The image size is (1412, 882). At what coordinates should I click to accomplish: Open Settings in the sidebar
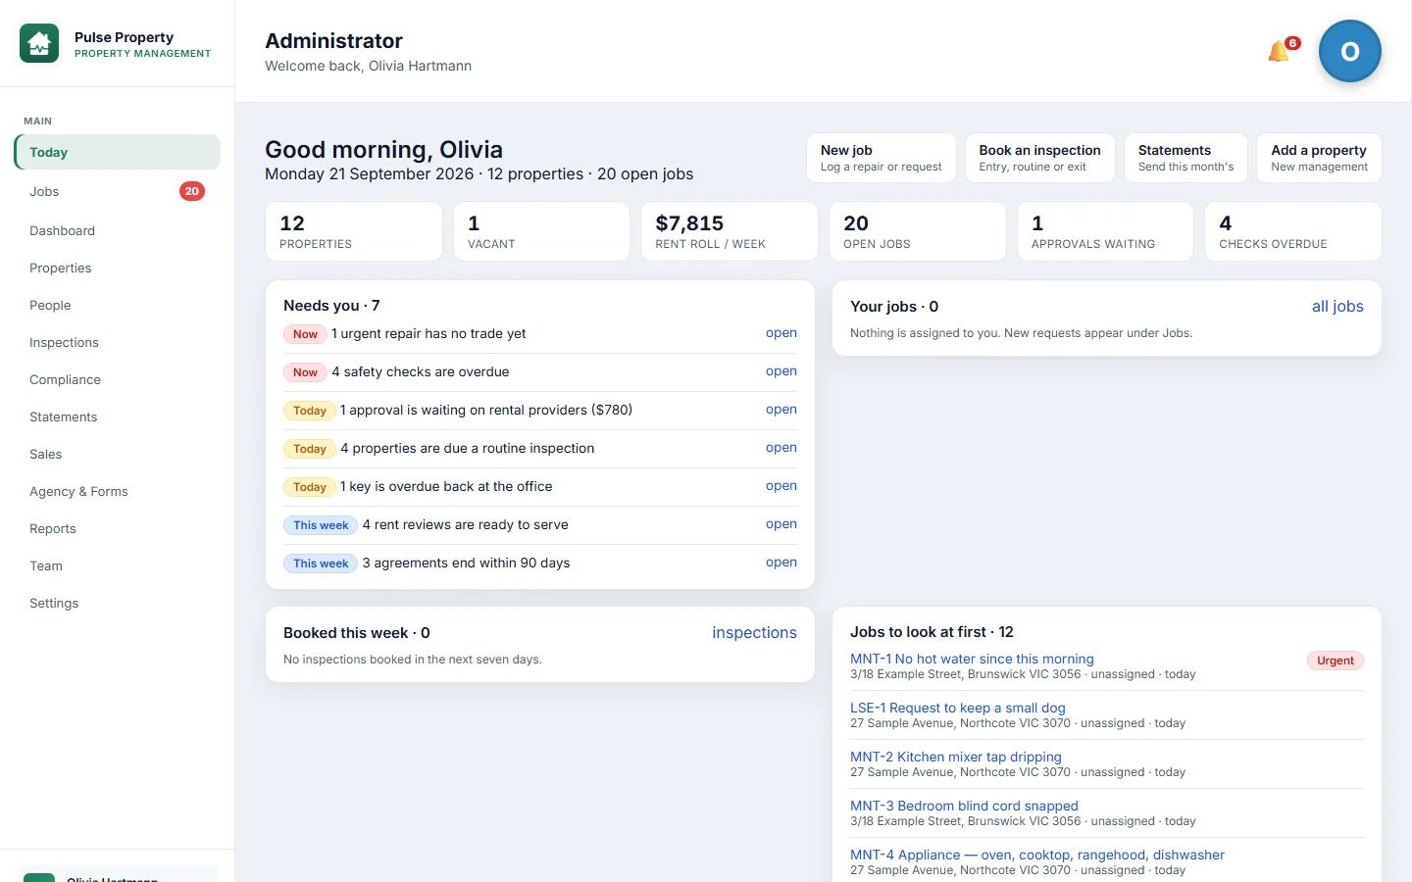coord(118,603)
